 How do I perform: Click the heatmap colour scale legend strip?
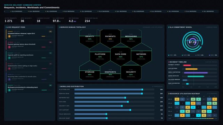coord(193,118)
